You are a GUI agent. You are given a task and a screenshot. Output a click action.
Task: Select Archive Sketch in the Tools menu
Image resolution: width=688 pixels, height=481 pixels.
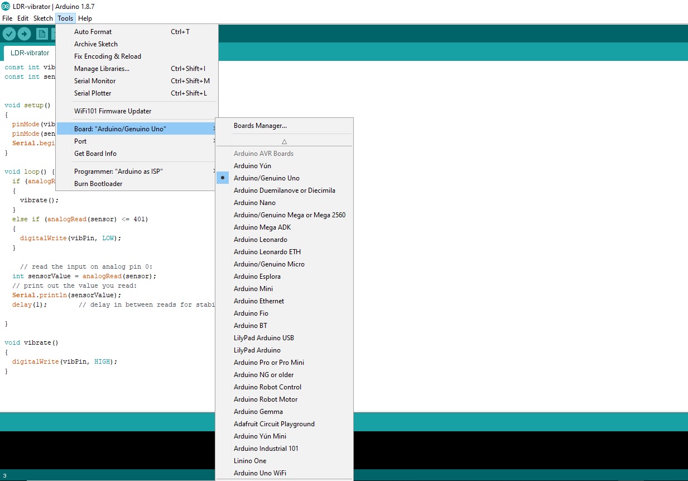pyautogui.click(x=137, y=44)
